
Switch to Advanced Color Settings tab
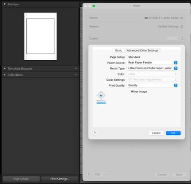coord(142,51)
